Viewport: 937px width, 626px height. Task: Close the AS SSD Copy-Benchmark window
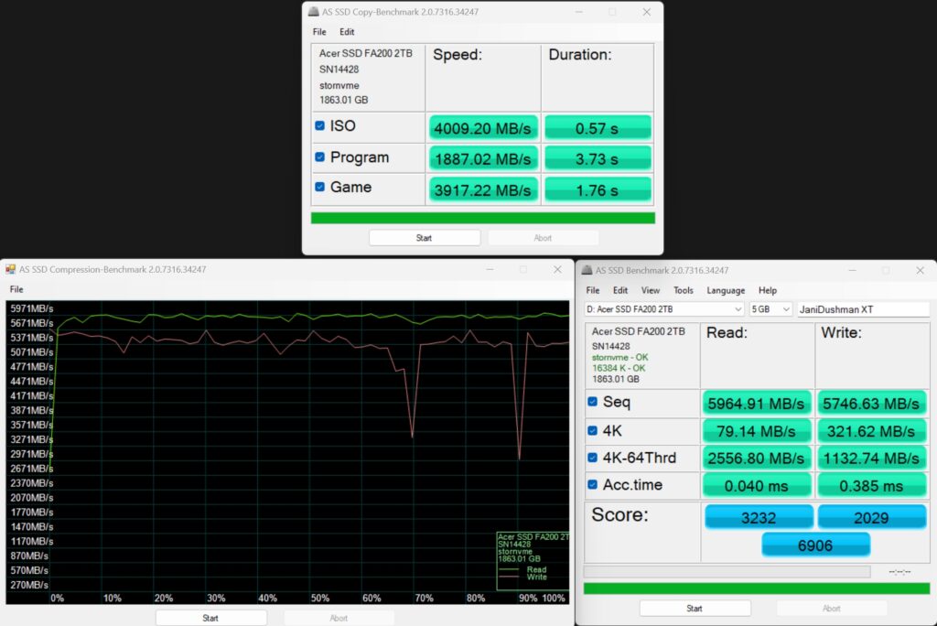coord(647,11)
